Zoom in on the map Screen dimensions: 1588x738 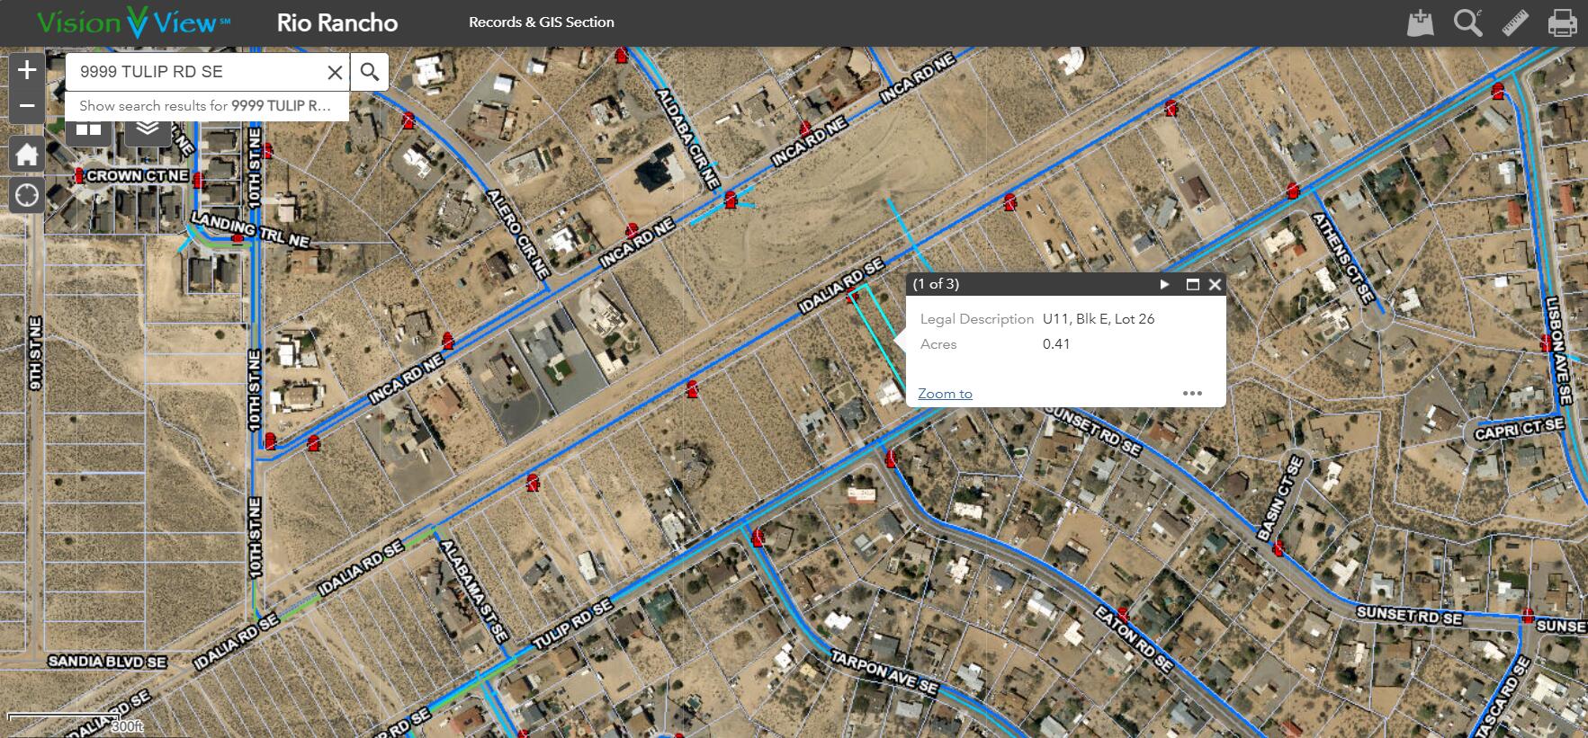pos(27,70)
